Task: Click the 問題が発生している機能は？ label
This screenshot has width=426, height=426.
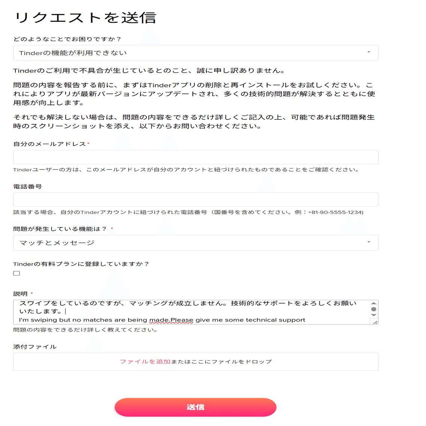Action: tap(60, 229)
